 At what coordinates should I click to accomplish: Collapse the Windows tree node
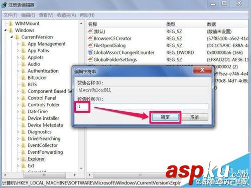point(6,30)
